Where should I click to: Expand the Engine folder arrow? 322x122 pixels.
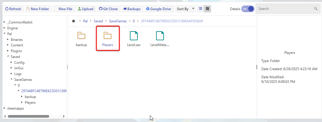(4, 28)
